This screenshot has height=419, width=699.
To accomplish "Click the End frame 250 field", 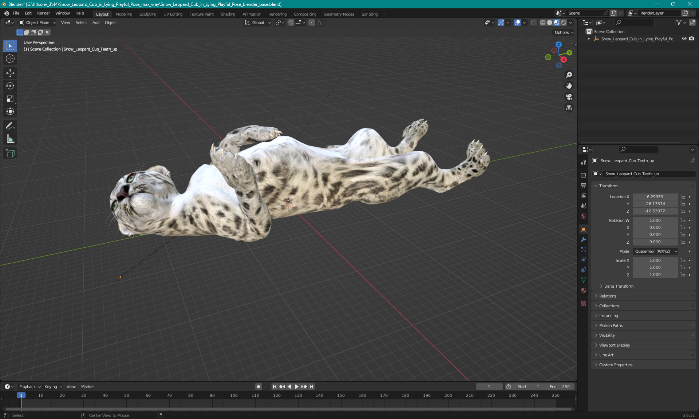I will pyautogui.click(x=560, y=387).
